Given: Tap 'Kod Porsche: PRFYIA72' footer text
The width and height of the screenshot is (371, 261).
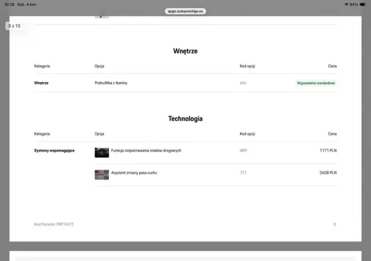Looking at the screenshot, I should point(54,224).
